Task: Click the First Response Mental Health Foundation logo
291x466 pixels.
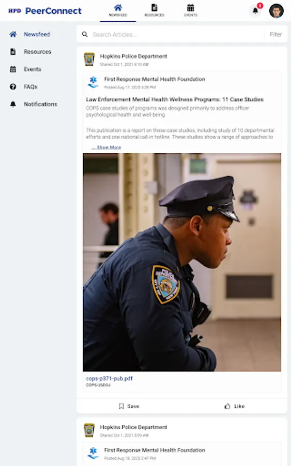Action: tap(93, 82)
